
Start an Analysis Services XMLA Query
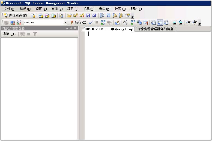[53, 15]
